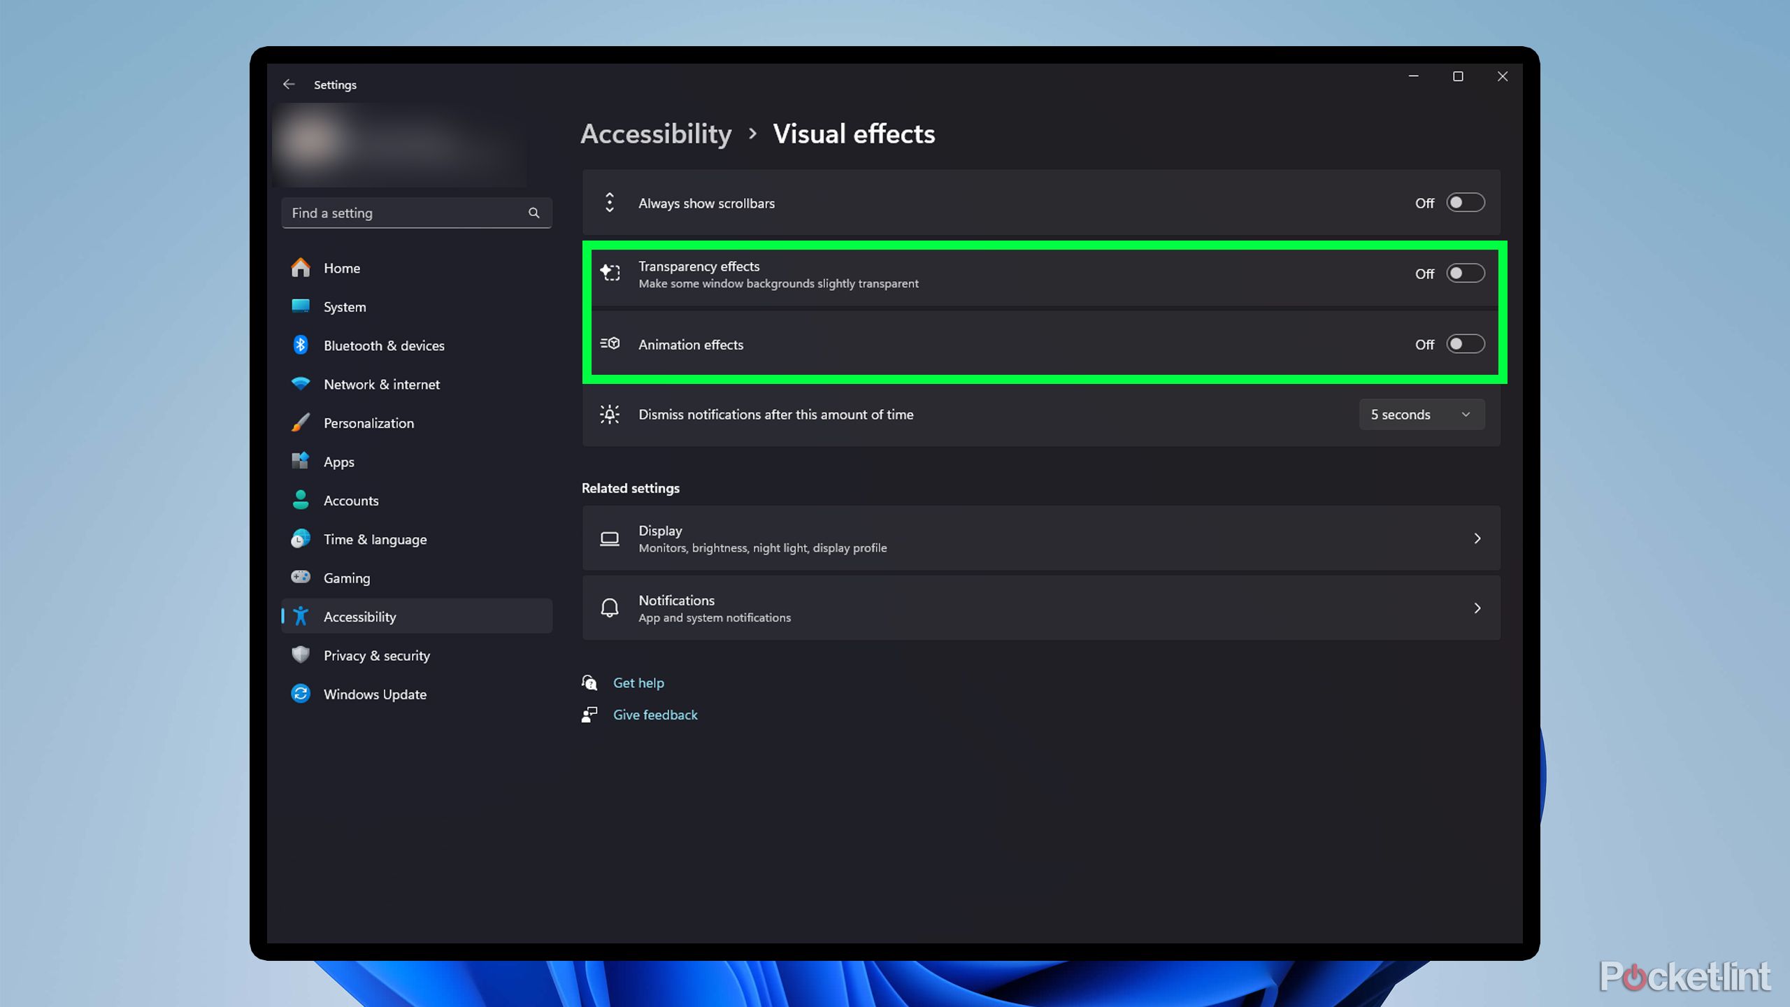The width and height of the screenshot is (1790, 1007).
Task: Click the back arrow in Settings
Action: click(289, 85)
